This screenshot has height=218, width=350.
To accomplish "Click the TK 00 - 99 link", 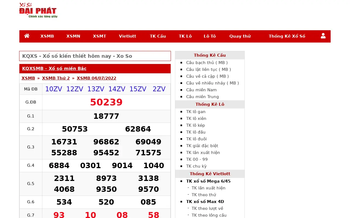I will pyautogui.click(x=197, y=159).
